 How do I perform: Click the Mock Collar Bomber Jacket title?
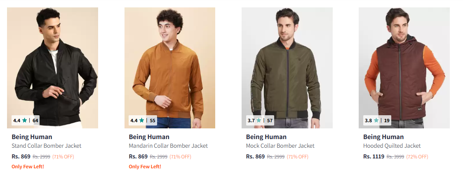tap(280, 146)
